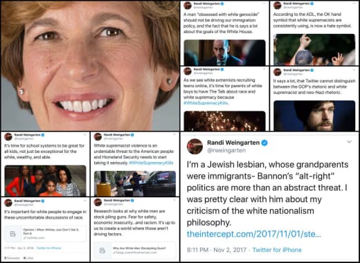Viewport: 360px width, 263px height.
Task: Click the avatar on the Jewish lesbian tweet
Action: [195, 147]
